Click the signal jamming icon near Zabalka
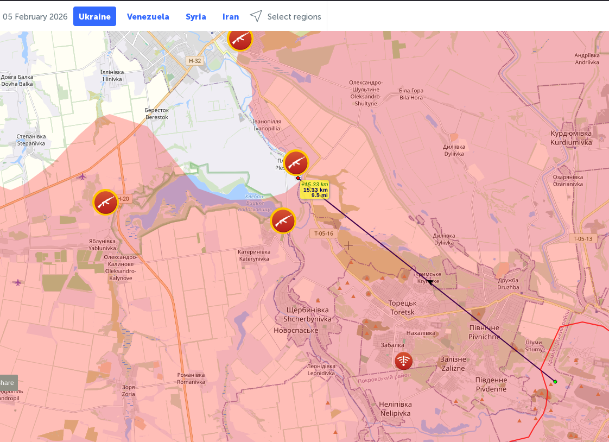 pos(403,361)
